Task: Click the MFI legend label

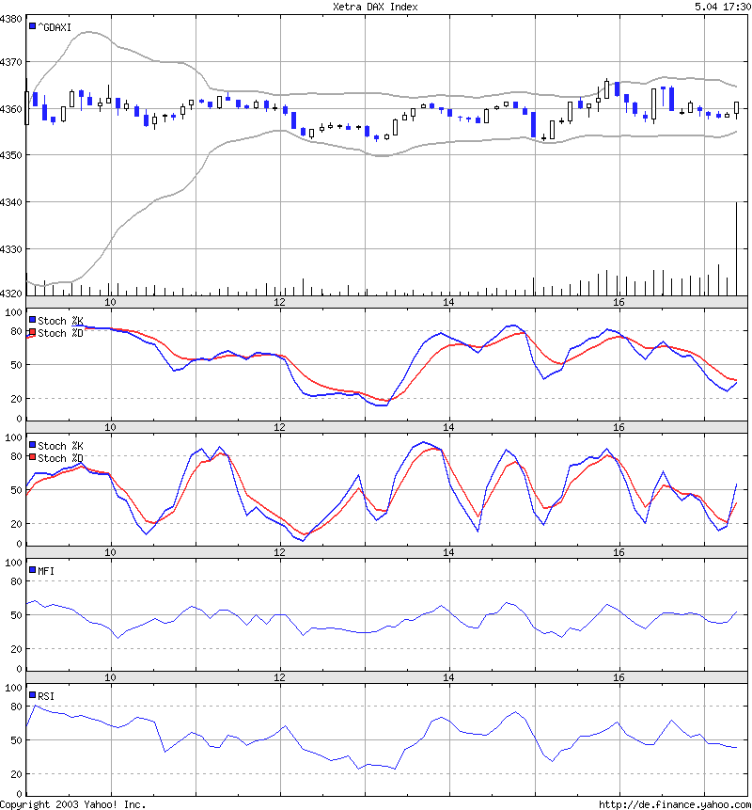Action: (46, 571)
